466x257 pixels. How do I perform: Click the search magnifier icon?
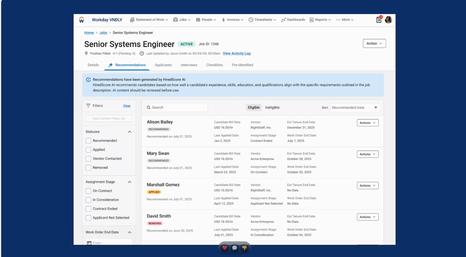[148, 107]
